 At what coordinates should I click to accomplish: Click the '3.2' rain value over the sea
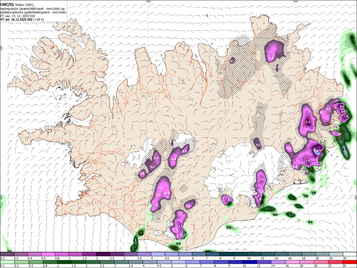click(298, 206)
